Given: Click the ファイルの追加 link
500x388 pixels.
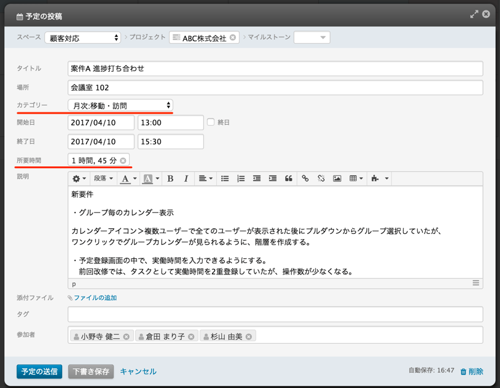Looking at the screenshot, I should tap(95, 298).
